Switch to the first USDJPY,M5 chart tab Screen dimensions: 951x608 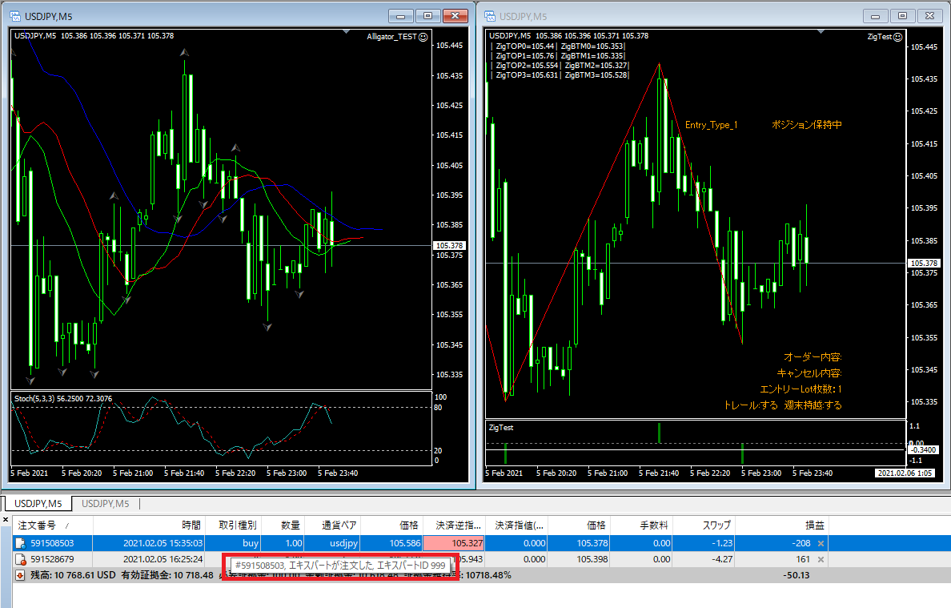38,504
